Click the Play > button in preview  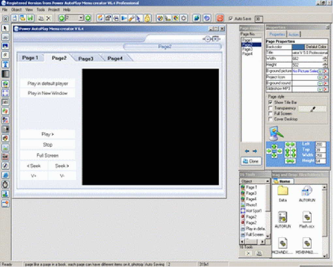[48, 134]
